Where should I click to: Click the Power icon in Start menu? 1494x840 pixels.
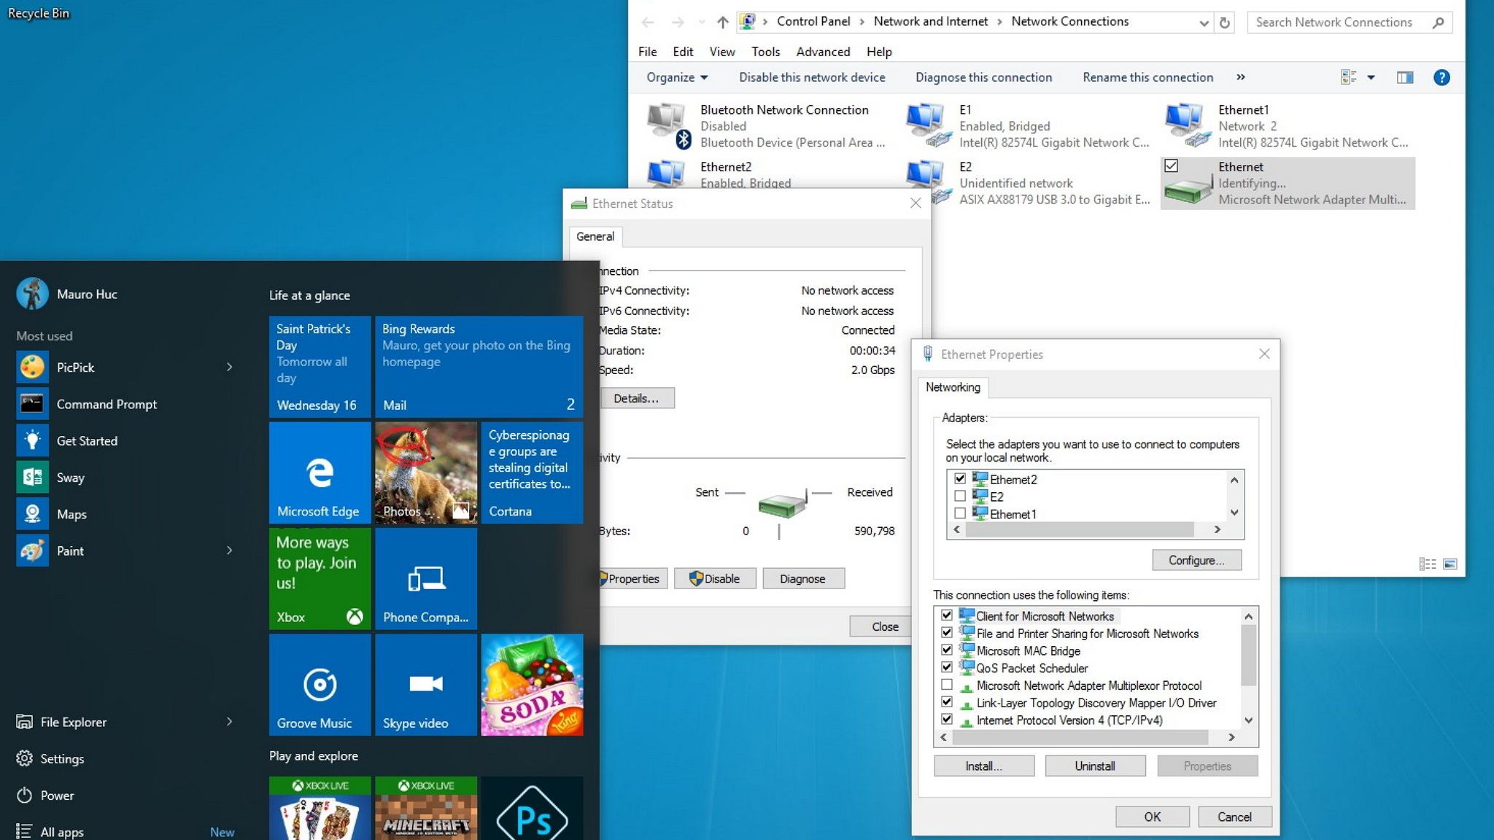25,795
